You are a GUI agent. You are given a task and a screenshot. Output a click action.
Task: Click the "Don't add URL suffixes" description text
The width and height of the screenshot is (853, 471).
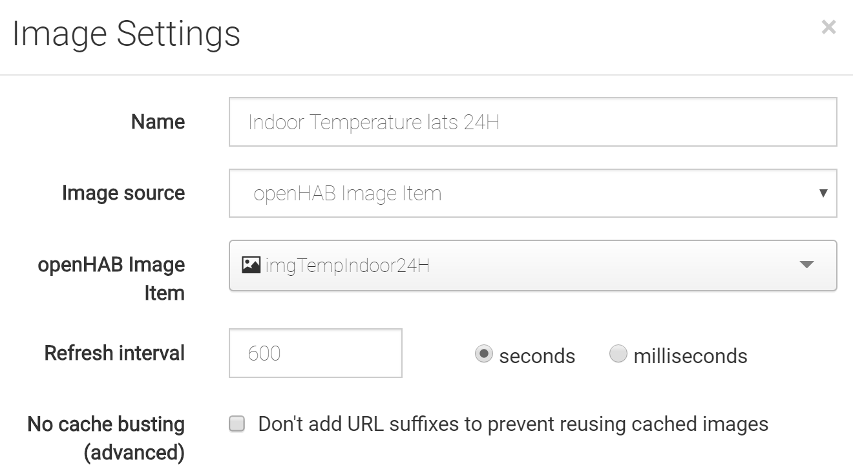point(513,424)
